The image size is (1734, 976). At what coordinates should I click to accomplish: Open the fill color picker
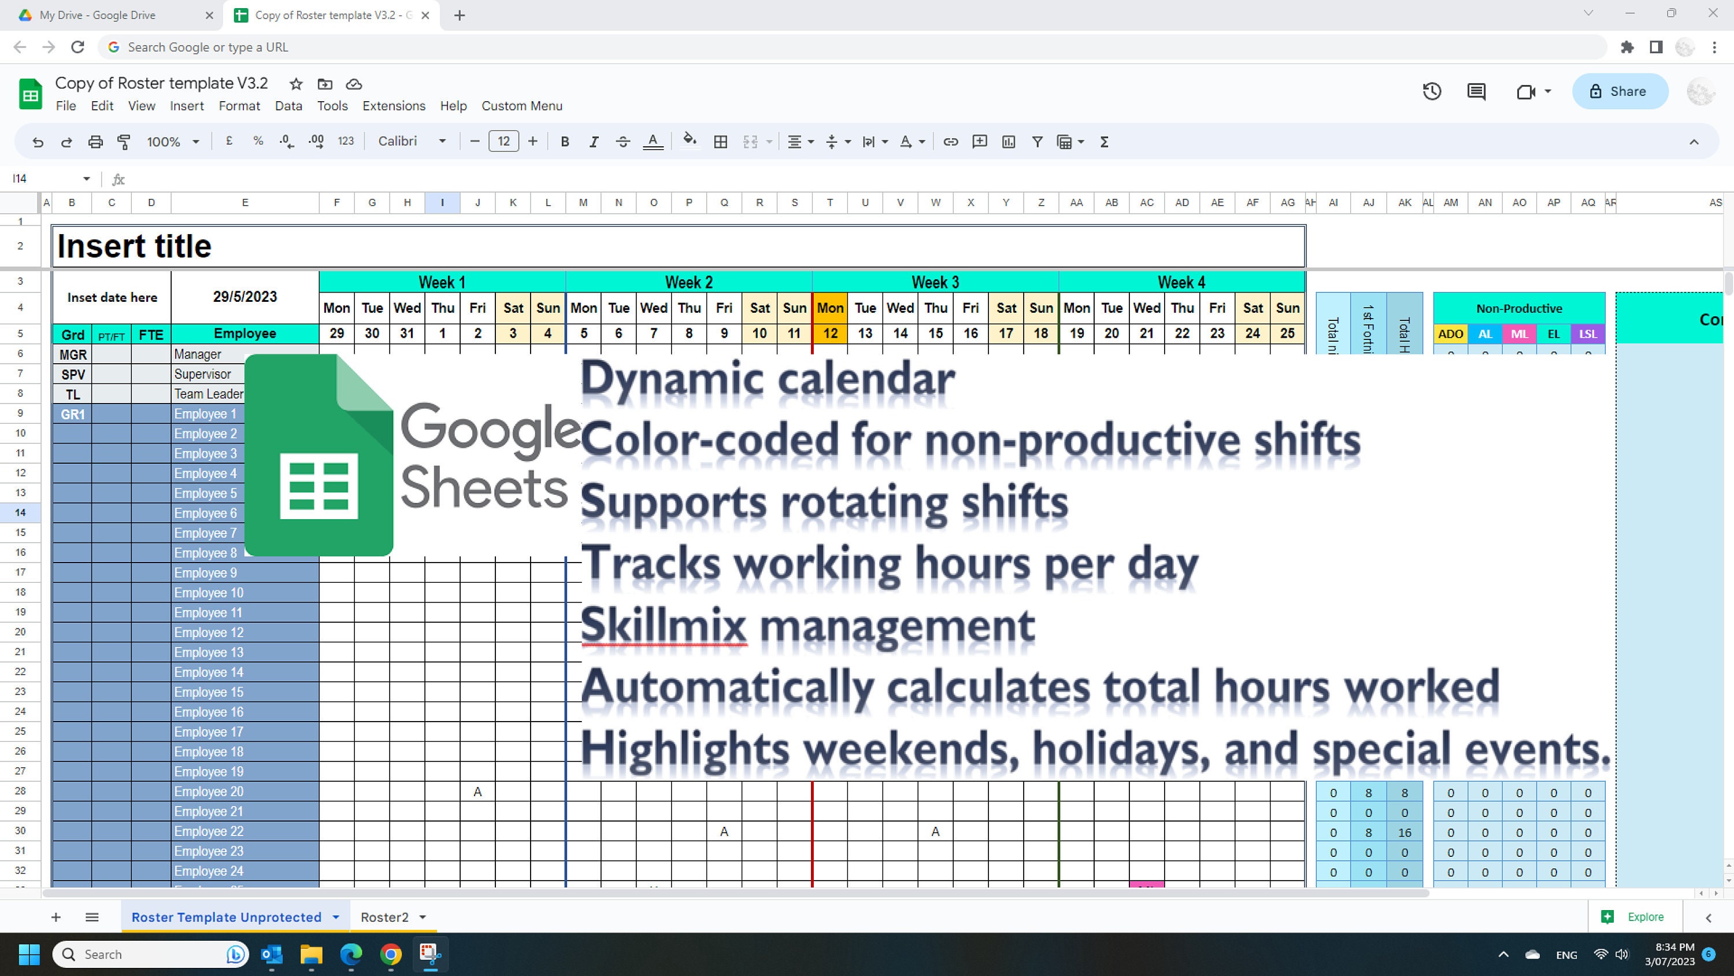[x=690, y=142]
